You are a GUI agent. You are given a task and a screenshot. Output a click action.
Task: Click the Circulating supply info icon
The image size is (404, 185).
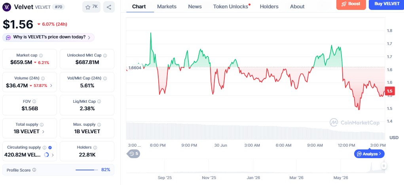click(44, 147)
